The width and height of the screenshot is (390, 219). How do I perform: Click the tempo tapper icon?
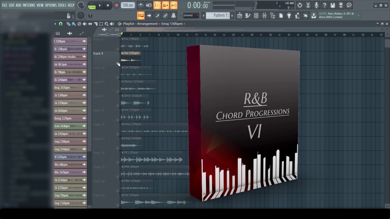click(x=297, y=16)
